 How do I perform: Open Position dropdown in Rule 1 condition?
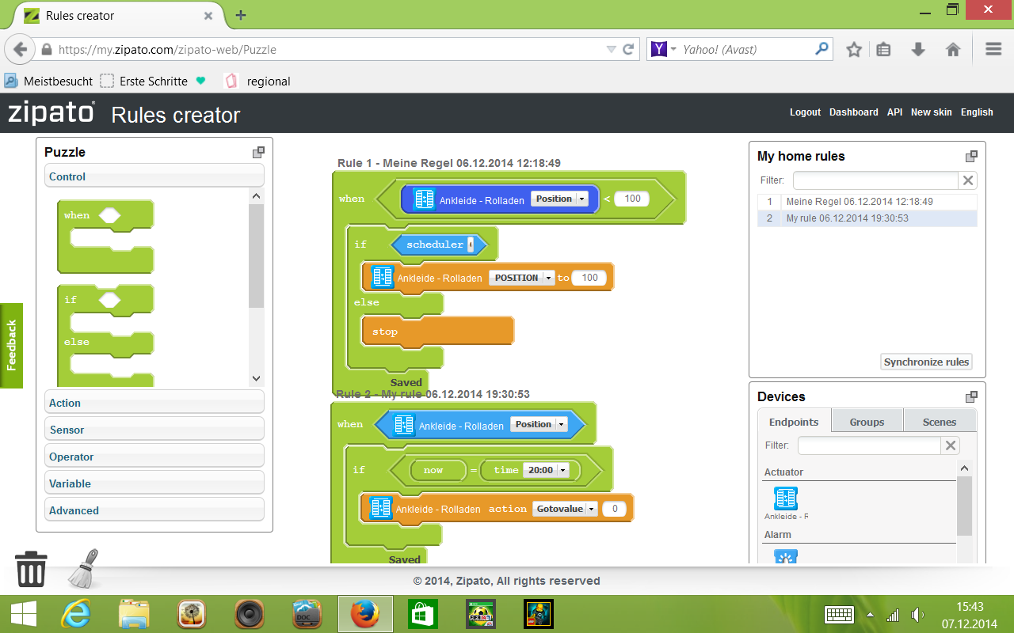click(582, 199)
